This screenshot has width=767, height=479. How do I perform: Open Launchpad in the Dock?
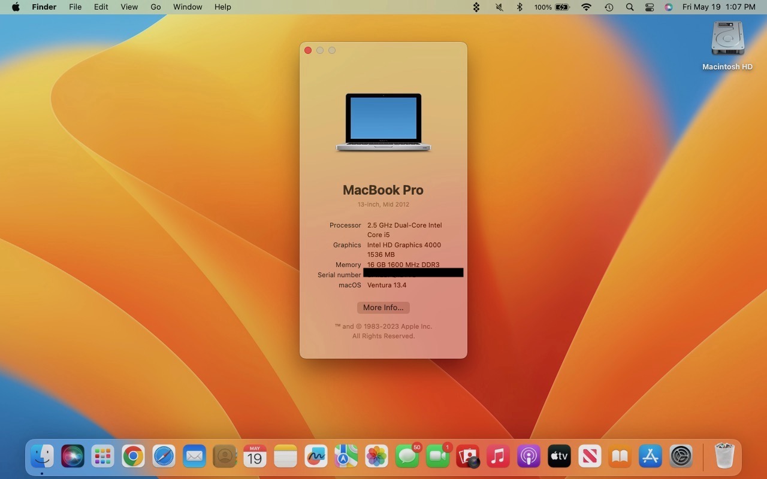click(x=103, y=457)
